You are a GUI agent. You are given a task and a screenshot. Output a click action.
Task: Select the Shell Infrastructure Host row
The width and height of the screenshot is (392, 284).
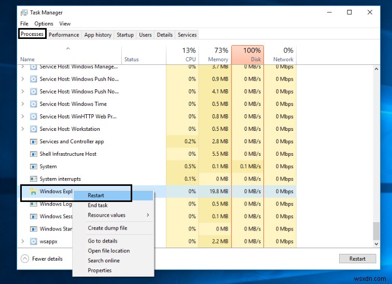tap(157, 154)
